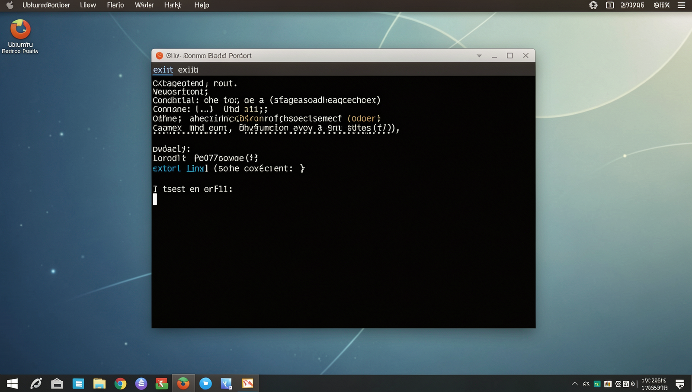Image resolution: width=692 pixels, height=392 pixels.
Task: Click the Apple logo in the top bar
Action: click(x=10, y=5)
